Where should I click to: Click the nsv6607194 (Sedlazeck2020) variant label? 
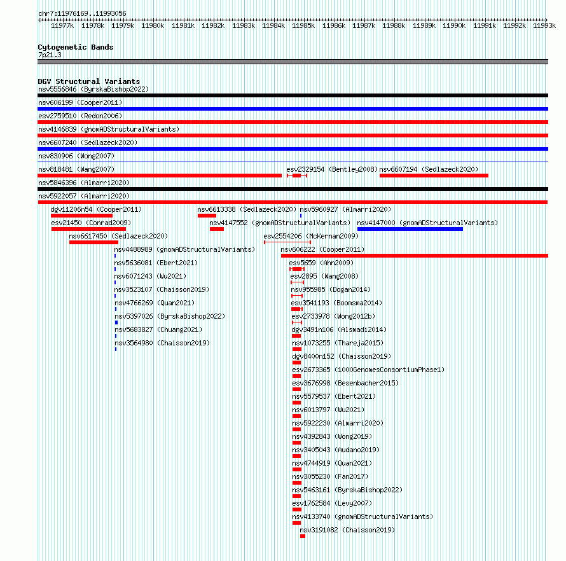[429, 169]
